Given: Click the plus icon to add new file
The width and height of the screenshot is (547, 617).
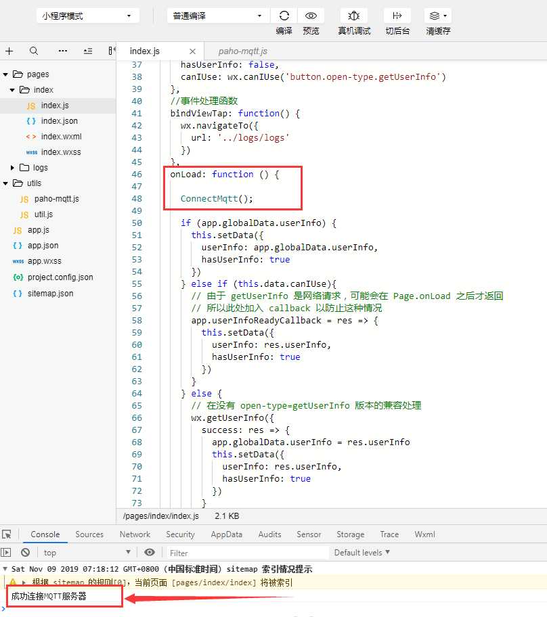Looking at the screenshot, I should point(9,51).
